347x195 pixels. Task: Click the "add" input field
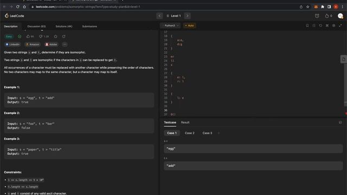pos(253,166)
